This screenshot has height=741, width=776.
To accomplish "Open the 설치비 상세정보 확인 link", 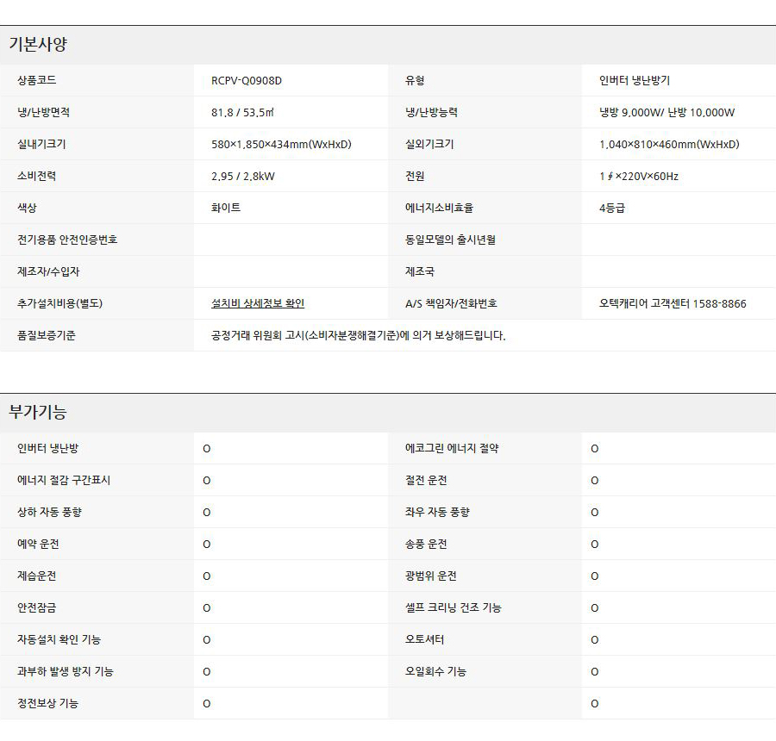I will (x=257, y=303).
